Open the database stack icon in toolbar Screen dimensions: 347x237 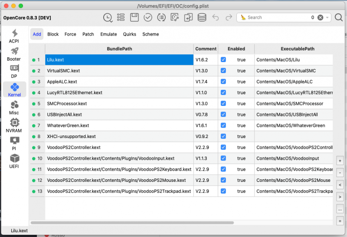point(202,17)
